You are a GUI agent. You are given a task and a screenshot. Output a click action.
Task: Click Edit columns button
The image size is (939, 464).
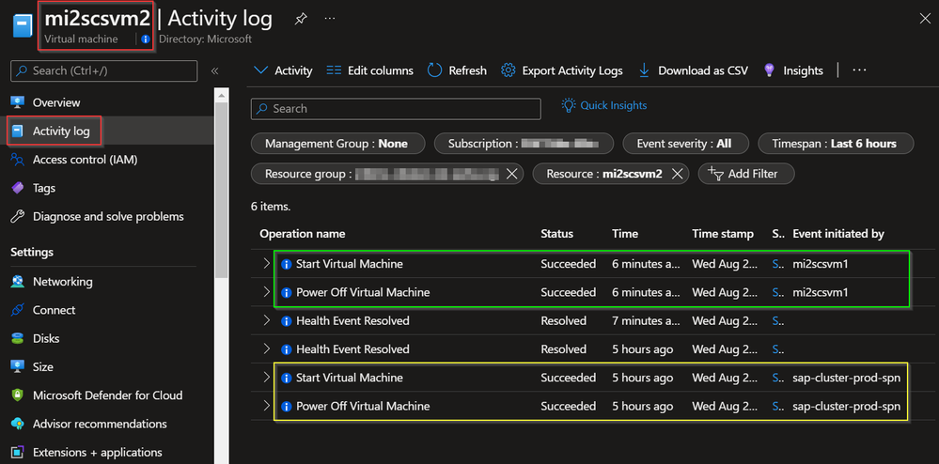[370, 70]
